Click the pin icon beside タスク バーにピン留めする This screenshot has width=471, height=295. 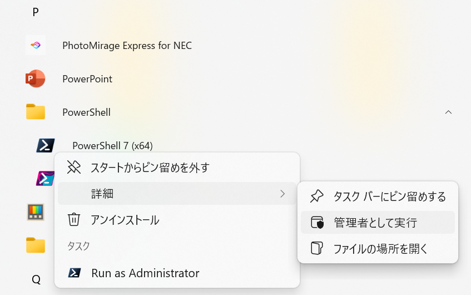317,196
